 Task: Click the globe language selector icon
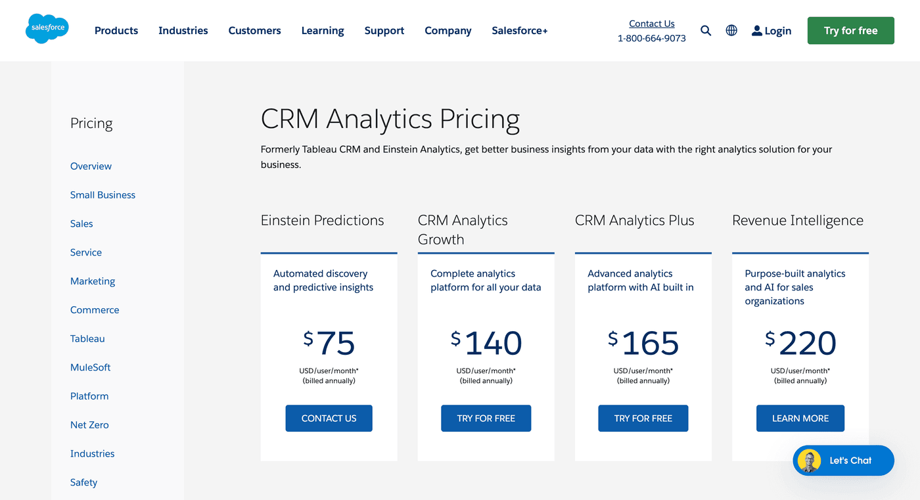pos(731,30)
